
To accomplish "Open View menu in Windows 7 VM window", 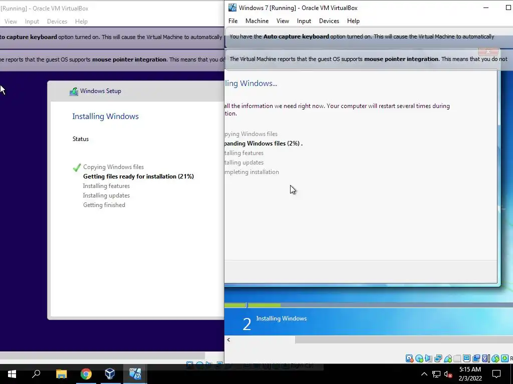I will click(x=283, y=21).
